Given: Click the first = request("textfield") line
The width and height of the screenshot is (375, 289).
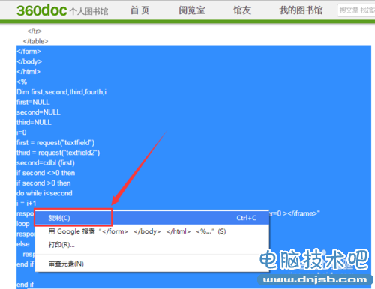Looking at the screenshot, I should point(55,143).
